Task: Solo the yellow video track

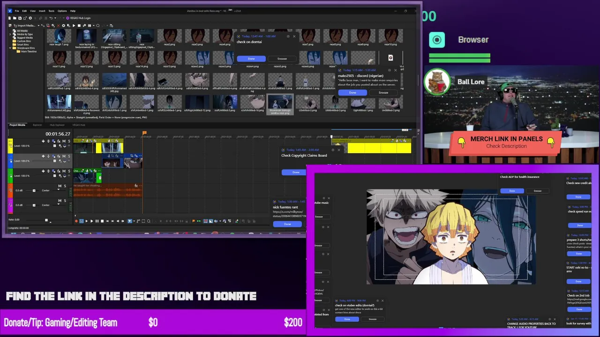Action: 69,141
